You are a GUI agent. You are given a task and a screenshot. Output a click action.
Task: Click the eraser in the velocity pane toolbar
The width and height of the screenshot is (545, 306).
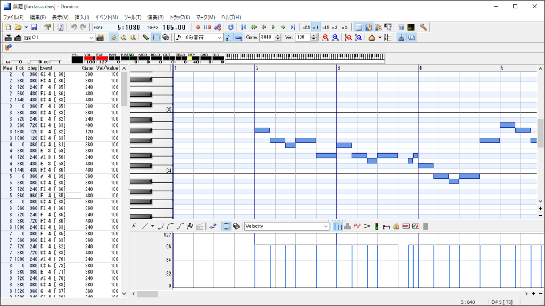[236, 226]
